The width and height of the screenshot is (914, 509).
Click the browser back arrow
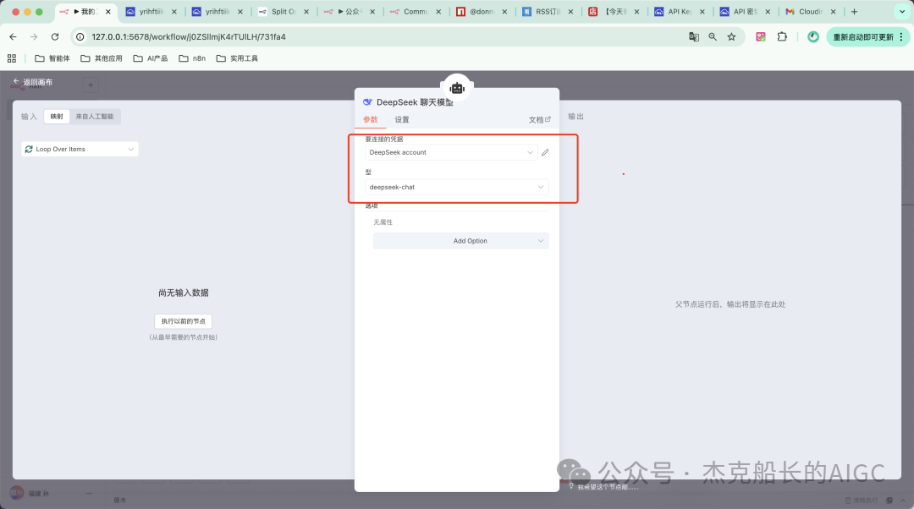click(x=13, y=36)
